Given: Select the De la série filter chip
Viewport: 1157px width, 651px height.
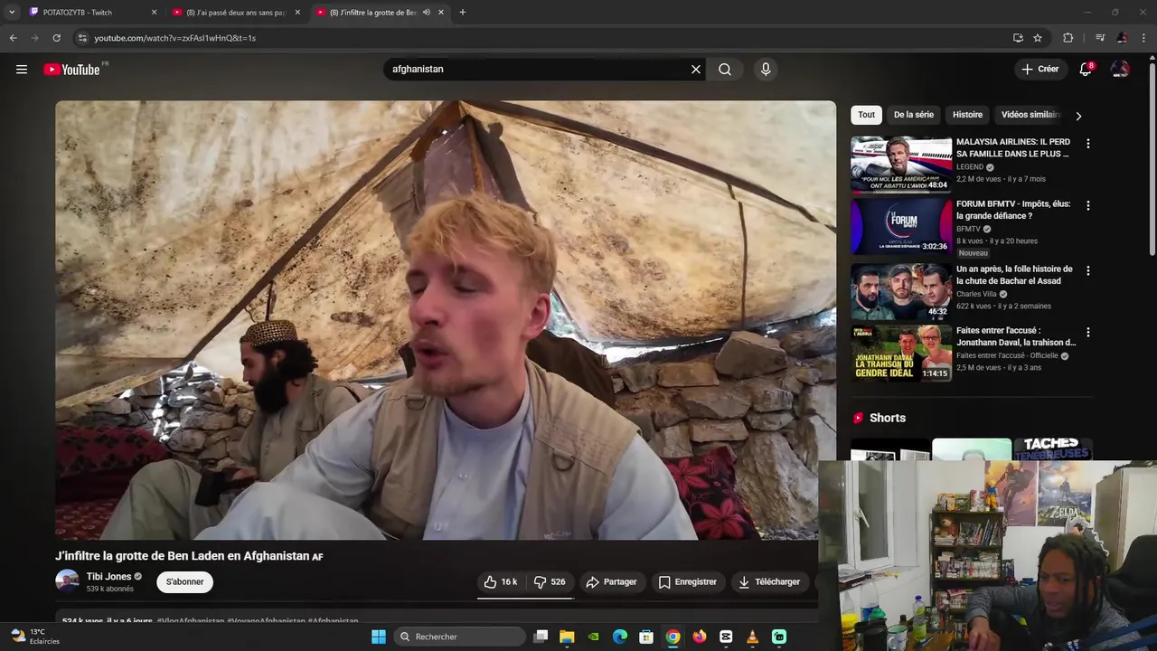Looking at the screenshot, I should pyautogui.click(x=913, y=115).
